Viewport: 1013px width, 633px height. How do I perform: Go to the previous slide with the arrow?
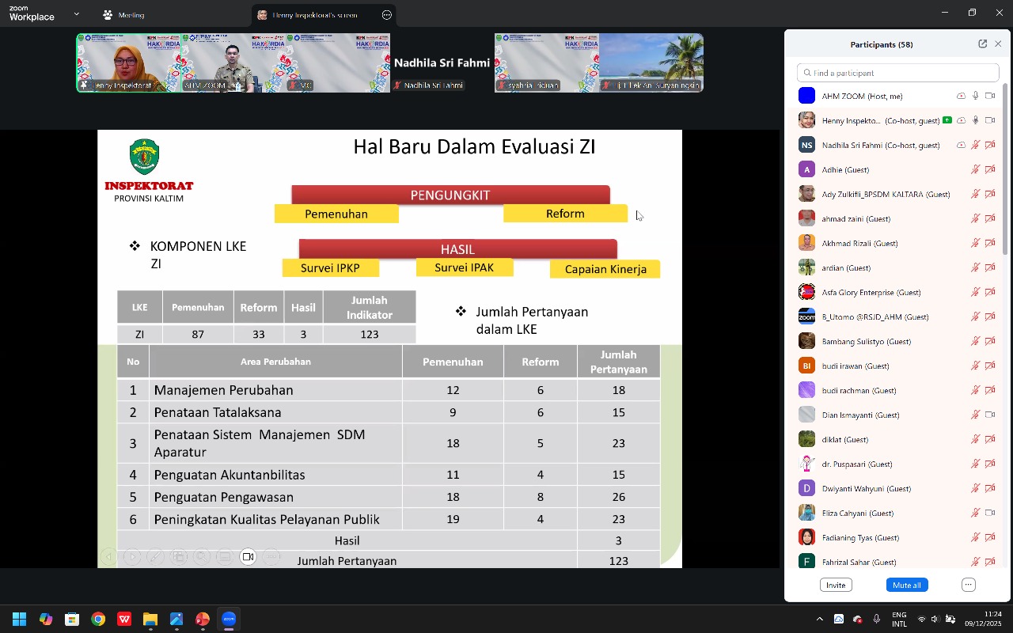point(109,557)
